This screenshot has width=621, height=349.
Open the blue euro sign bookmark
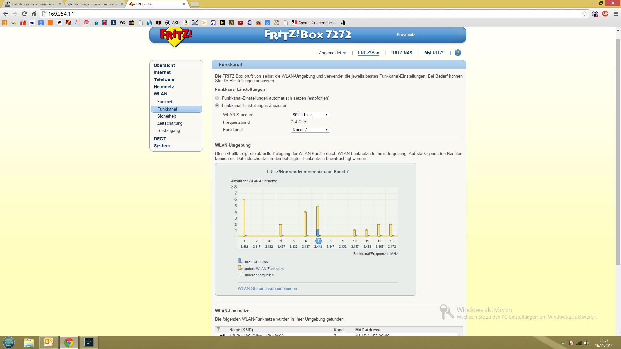pos(249,23)
